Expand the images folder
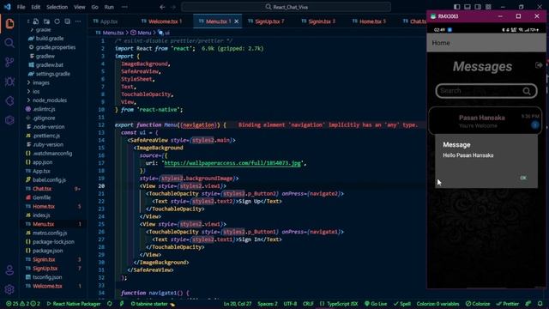Screen dimensions: 549x309 [x=41, y=82]
